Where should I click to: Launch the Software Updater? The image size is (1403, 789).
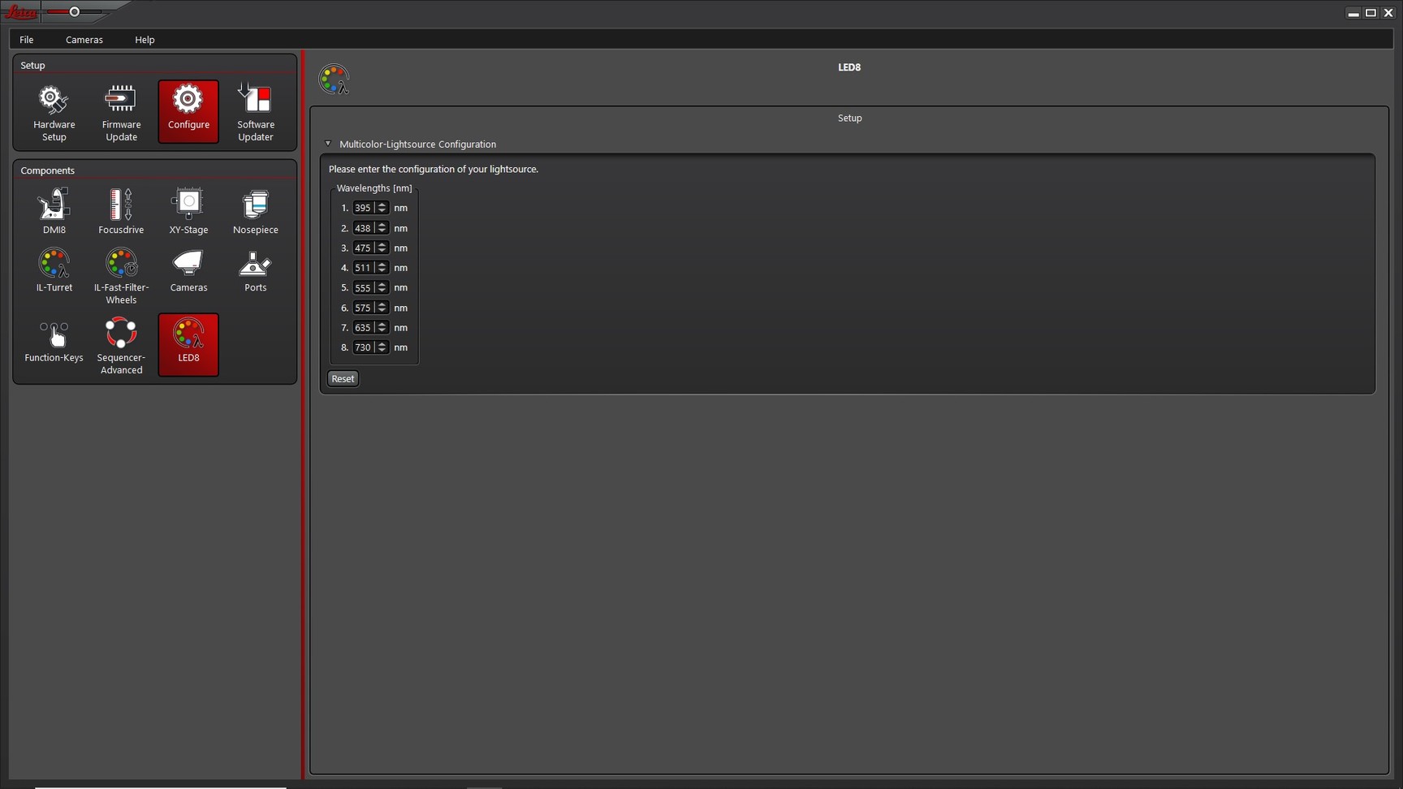coord(255,112)
